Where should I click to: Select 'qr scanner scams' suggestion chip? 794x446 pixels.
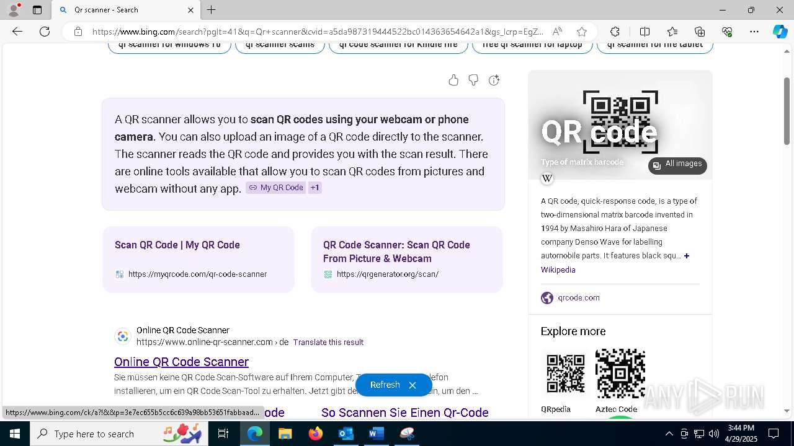pyautogui.click(x=280, y=46)
